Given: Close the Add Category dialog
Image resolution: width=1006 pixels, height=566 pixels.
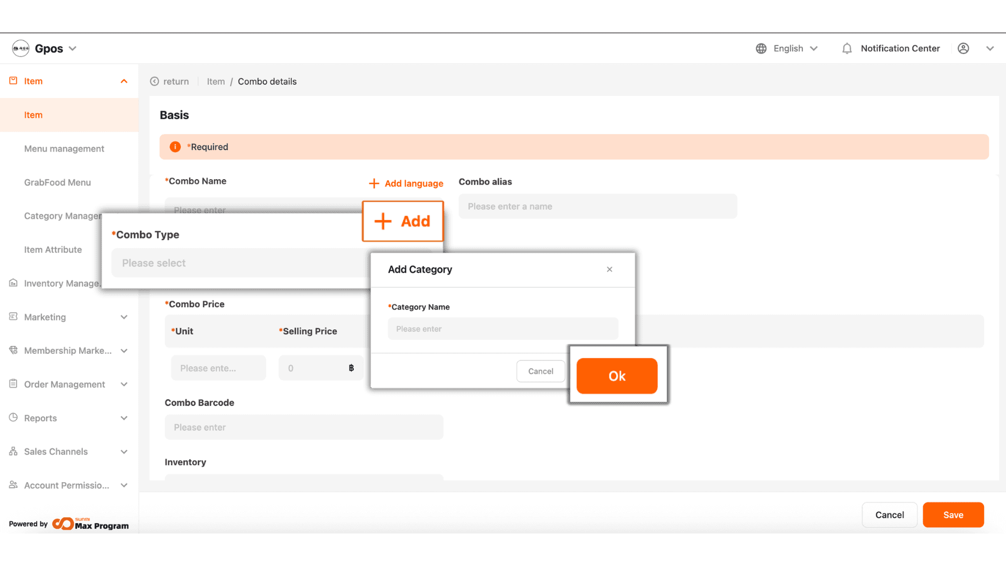Looking at the screenshot, I should click(x=609, y=269).
